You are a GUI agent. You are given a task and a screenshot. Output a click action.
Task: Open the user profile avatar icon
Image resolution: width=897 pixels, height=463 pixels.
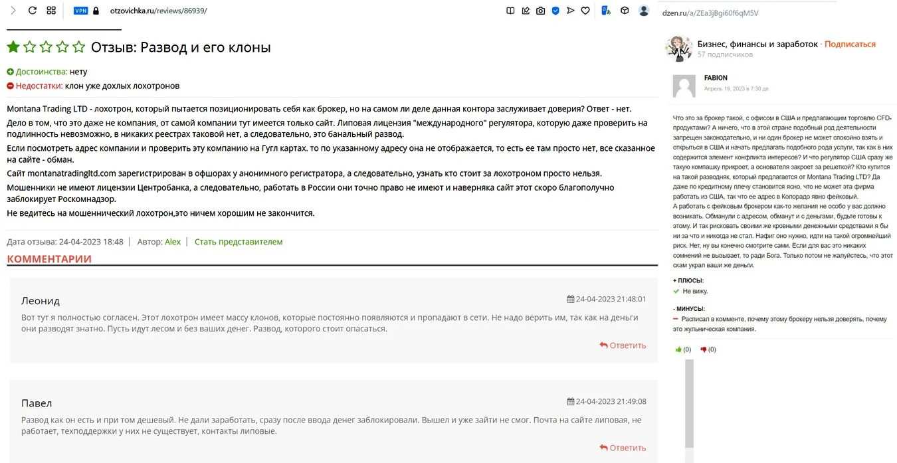(x=643, y=11)
